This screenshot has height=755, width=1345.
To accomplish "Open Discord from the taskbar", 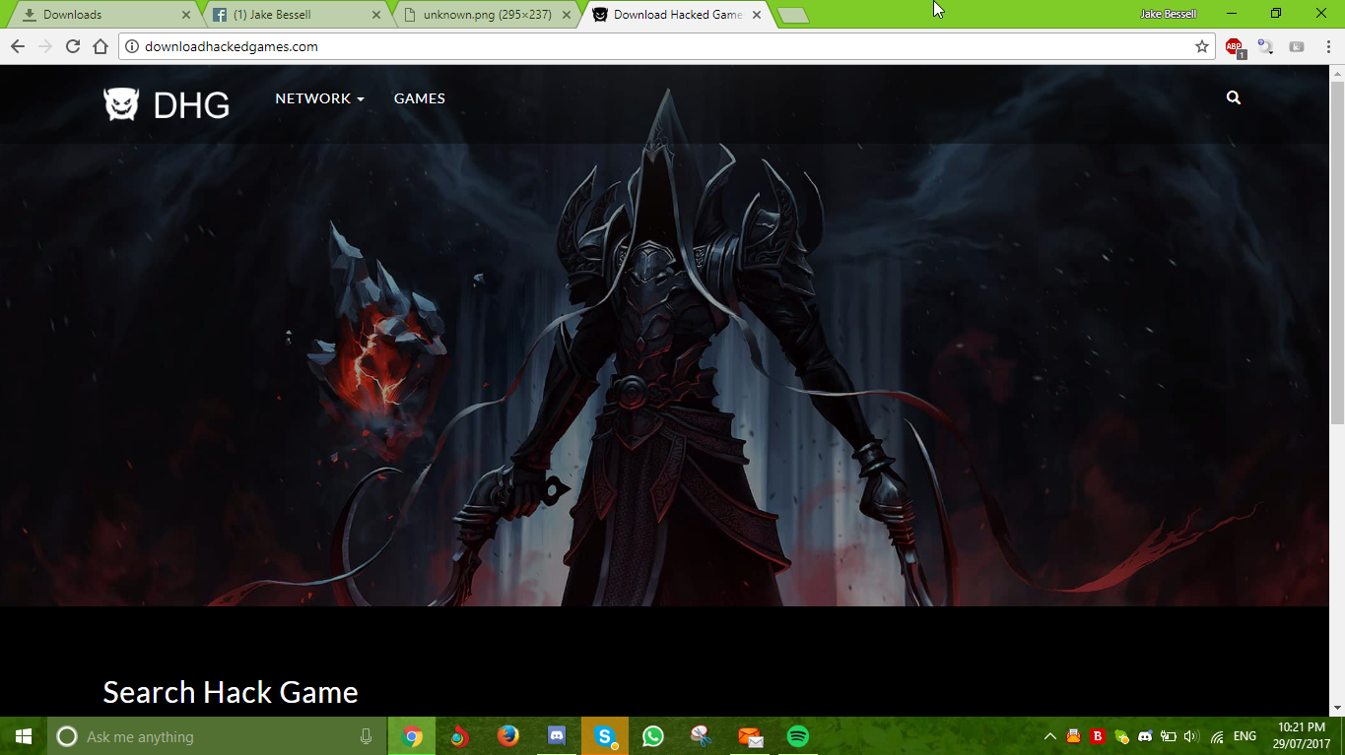I will (556, 736).
